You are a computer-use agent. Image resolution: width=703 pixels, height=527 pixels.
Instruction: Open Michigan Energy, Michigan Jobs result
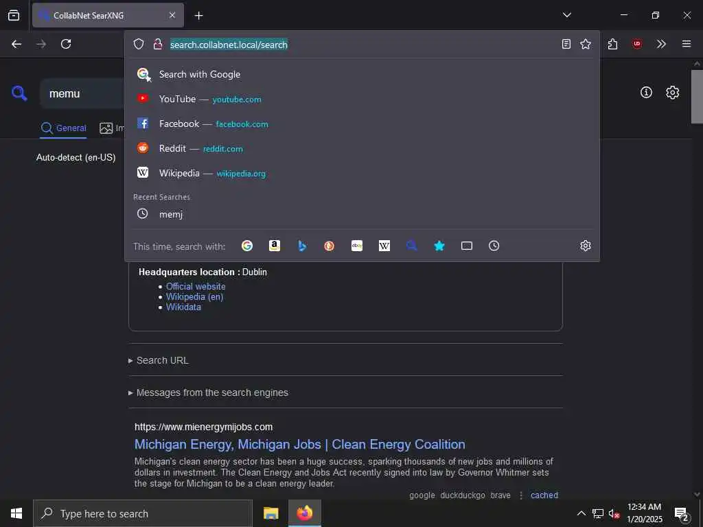tap(300, 444)
